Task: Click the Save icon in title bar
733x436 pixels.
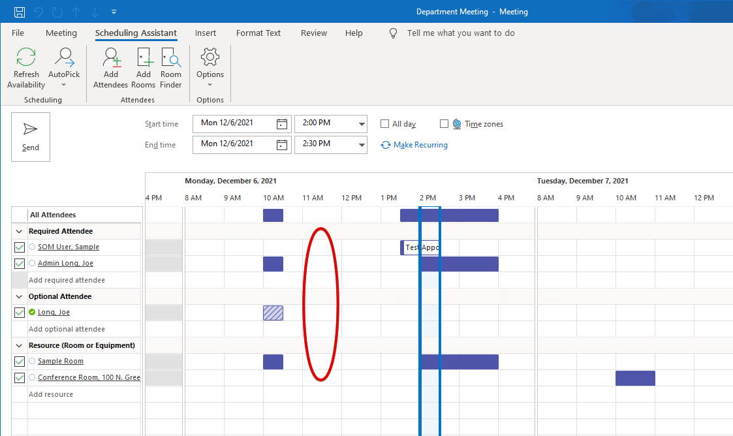Action: 20,12
